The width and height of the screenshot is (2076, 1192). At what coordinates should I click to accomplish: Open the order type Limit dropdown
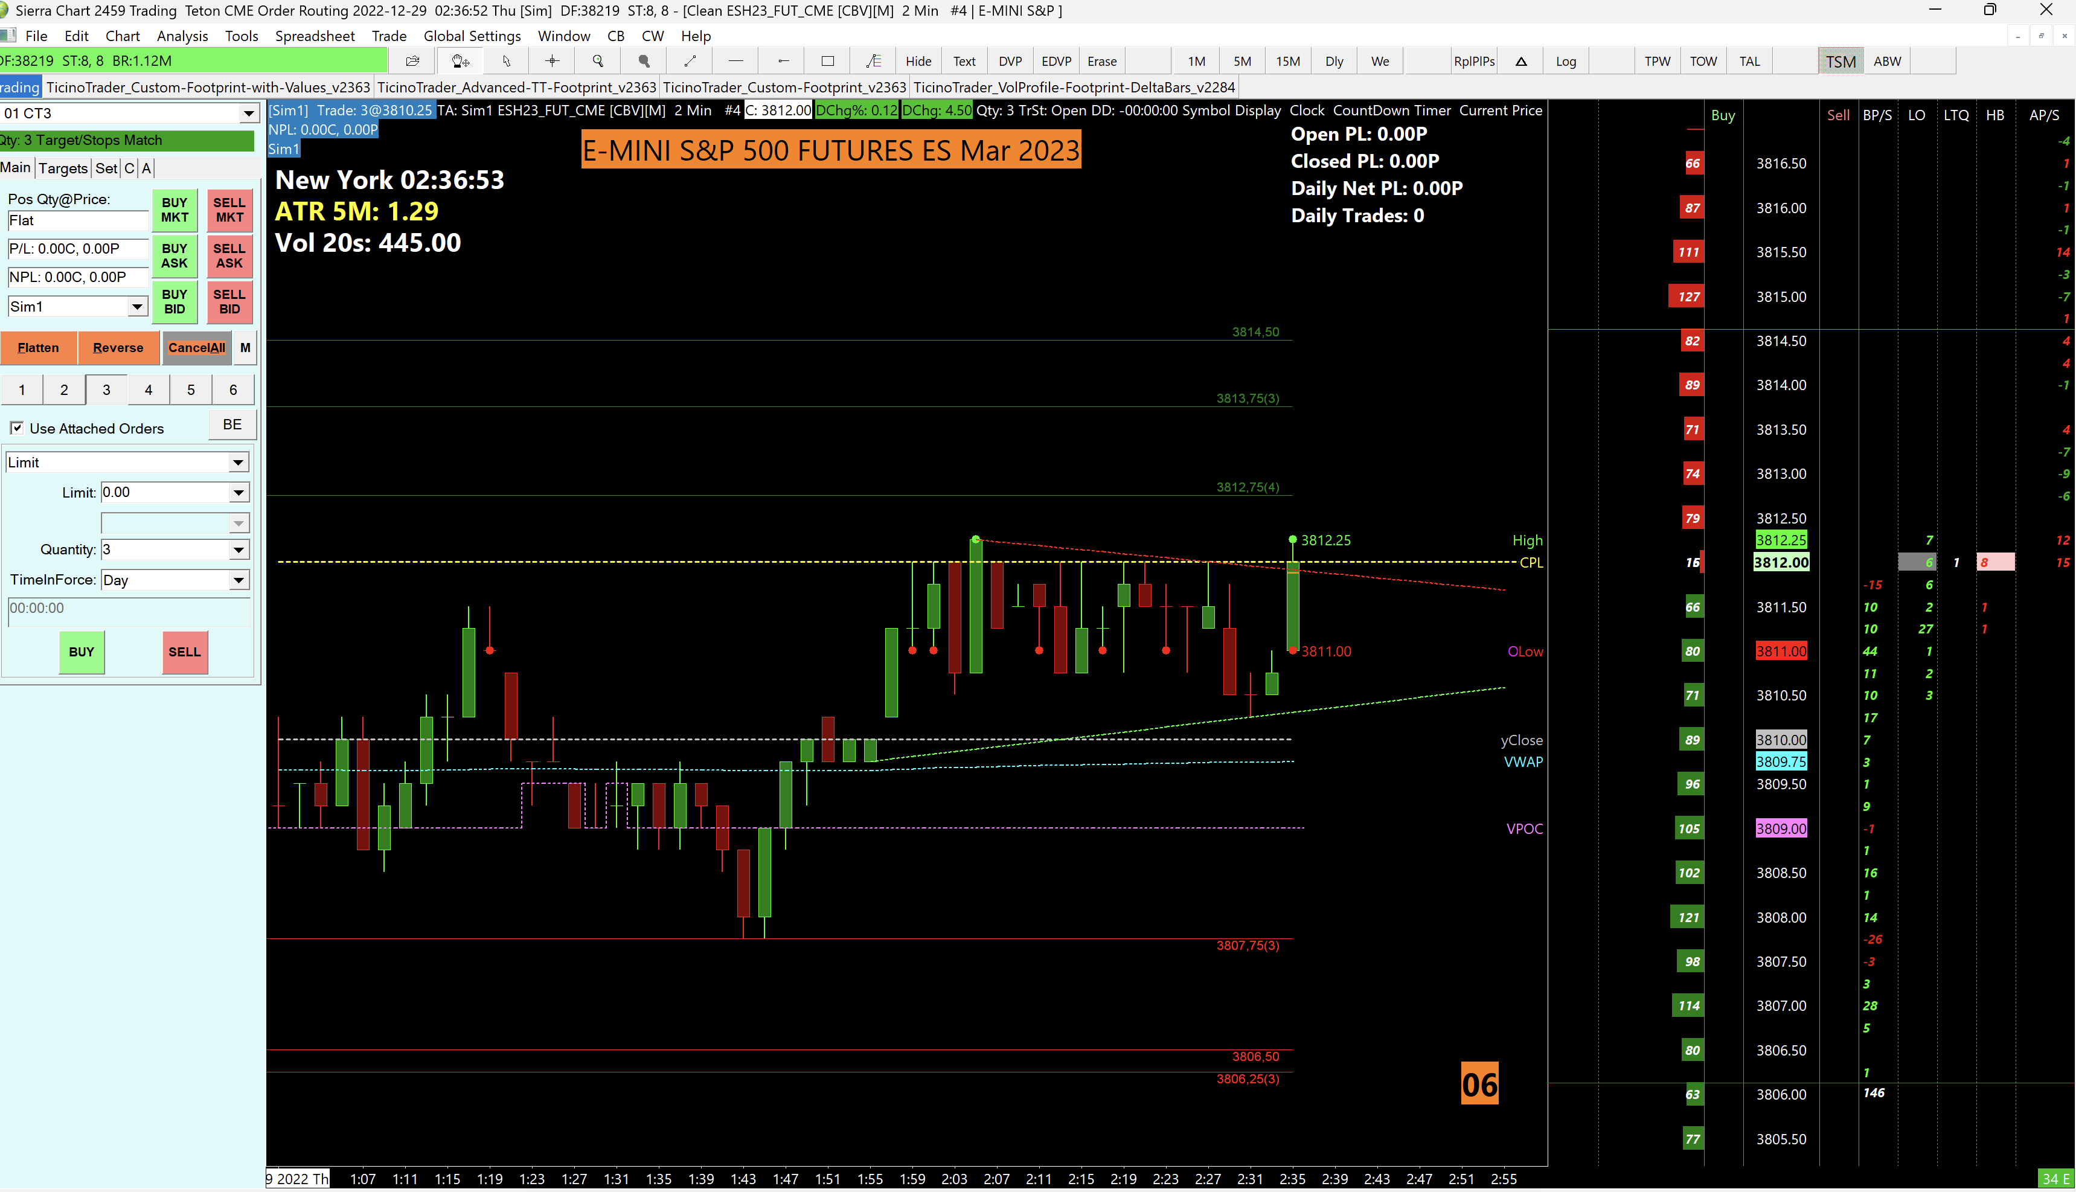pyautogui.click(x=237, y=463)
